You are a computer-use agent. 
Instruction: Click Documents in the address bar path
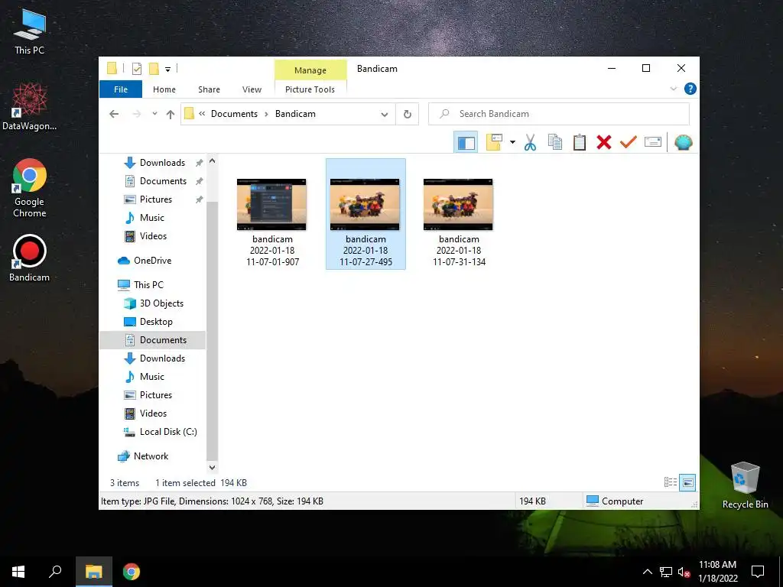pyautogui.click(x=234, y=114)
